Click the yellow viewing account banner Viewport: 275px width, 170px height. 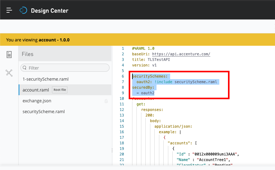(137, 40)
